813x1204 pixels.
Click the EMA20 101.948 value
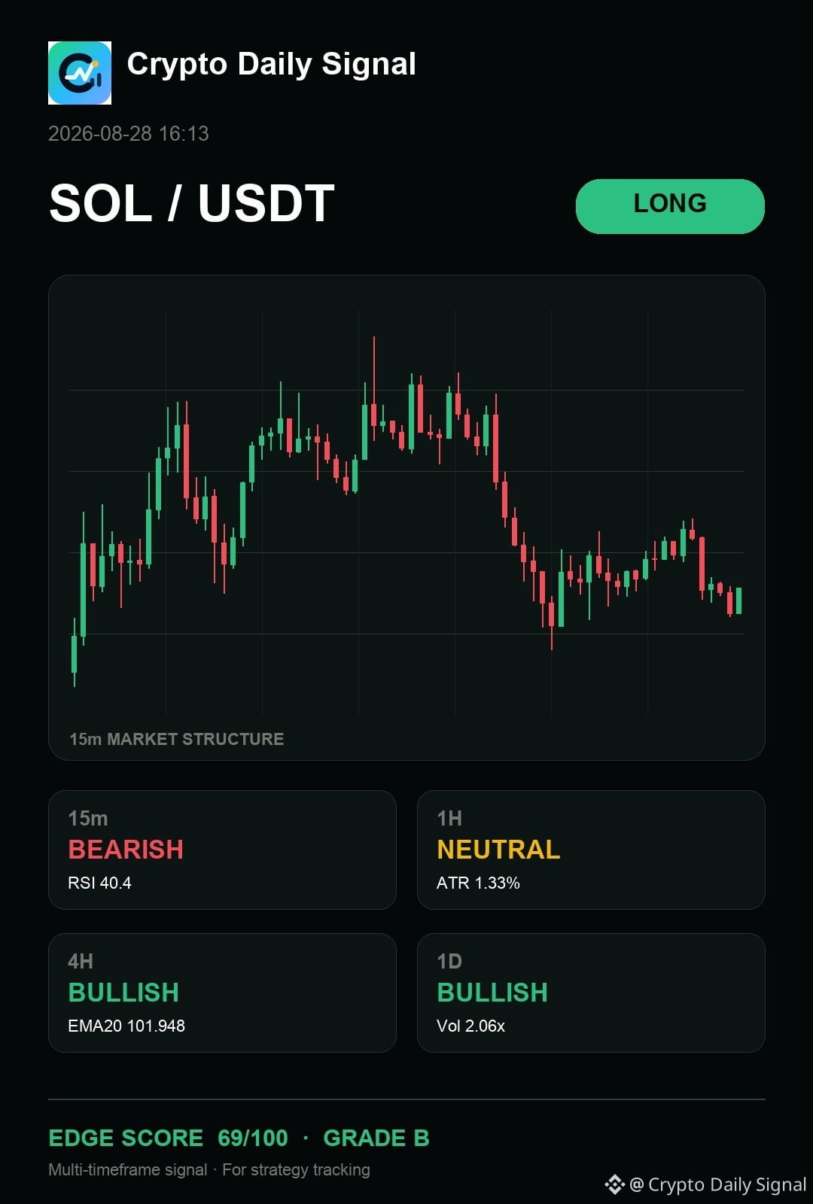point(126,1026)
